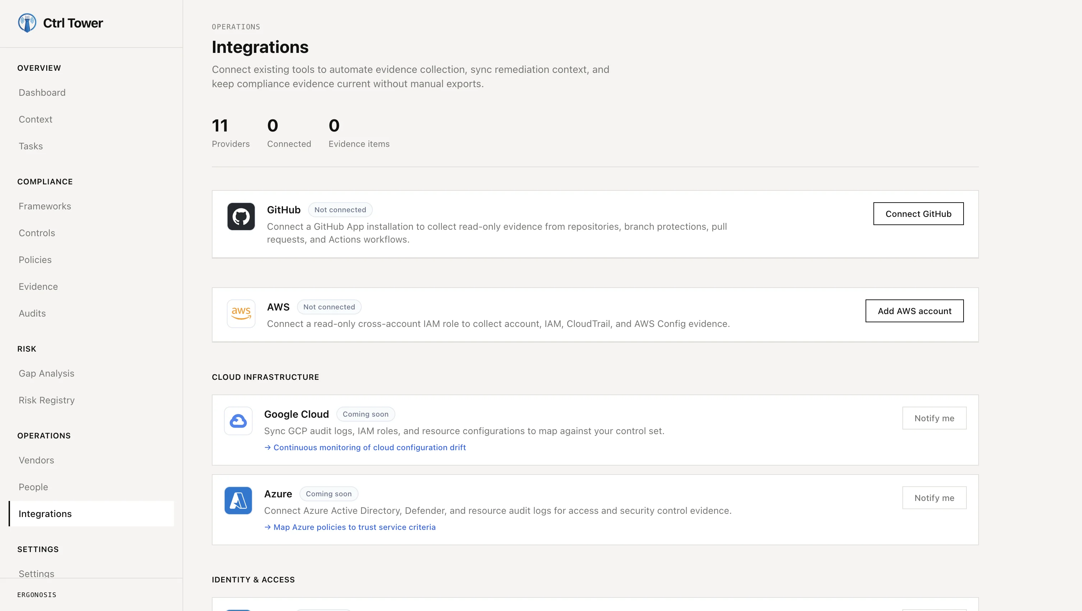Screen dimensions: 1082x611
Task: Click the Ctrl Tower brand name
Action: (73, 23)
